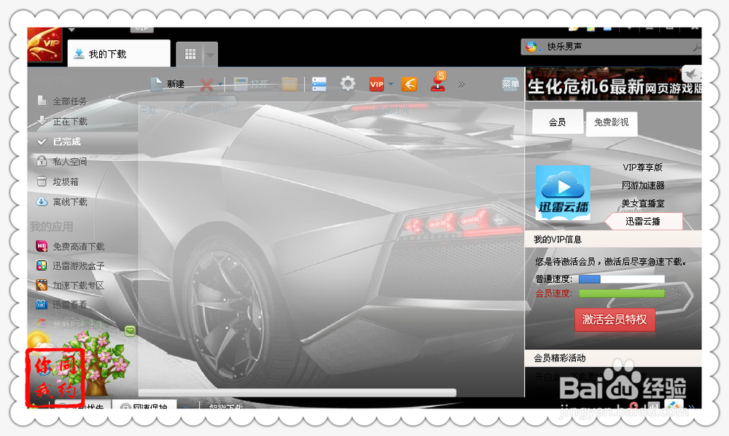Open the 菜单 menu button
The width and height of the screenshot is (729, 436).
tap(510, 84)
